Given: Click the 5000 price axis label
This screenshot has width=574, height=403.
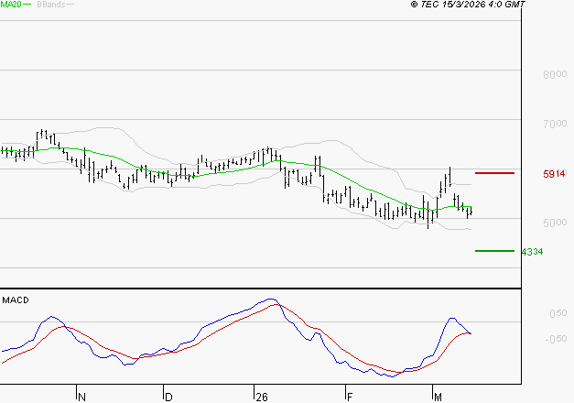Looking at the screenshot, I should point(555,223).
